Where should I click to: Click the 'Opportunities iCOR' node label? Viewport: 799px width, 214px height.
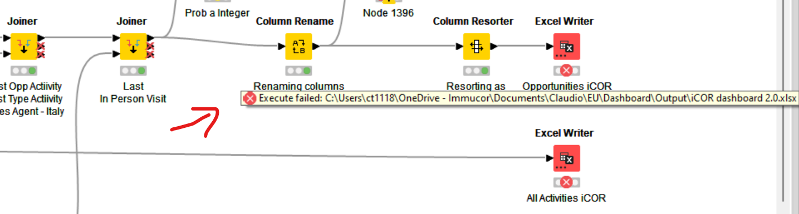pos(567,86)
